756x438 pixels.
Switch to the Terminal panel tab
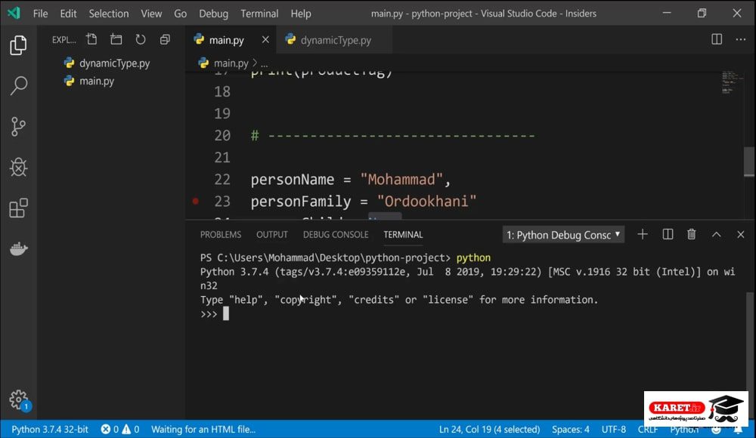(x=403, y=235)
